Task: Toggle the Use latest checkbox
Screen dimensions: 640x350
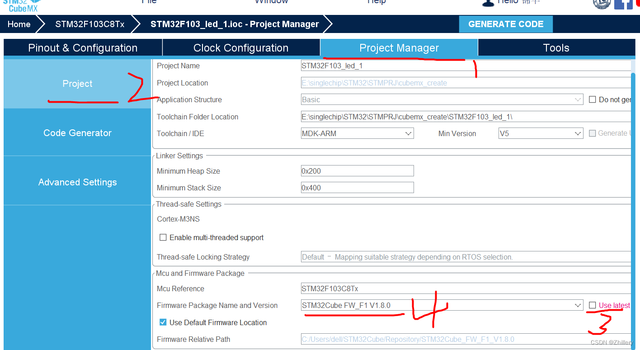Action: pyautogui.click(x=592, y=305)
